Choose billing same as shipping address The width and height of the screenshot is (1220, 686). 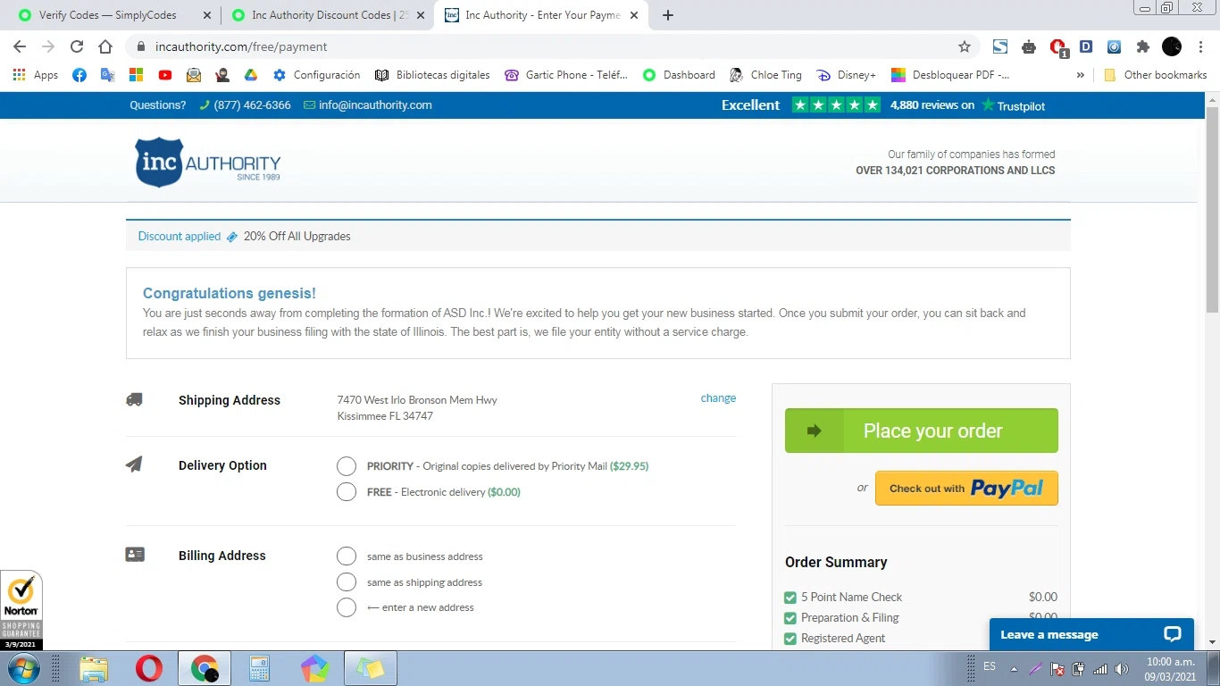tap(347, 582)
